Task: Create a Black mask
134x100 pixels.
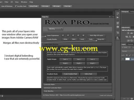Action: coord(74,39)
